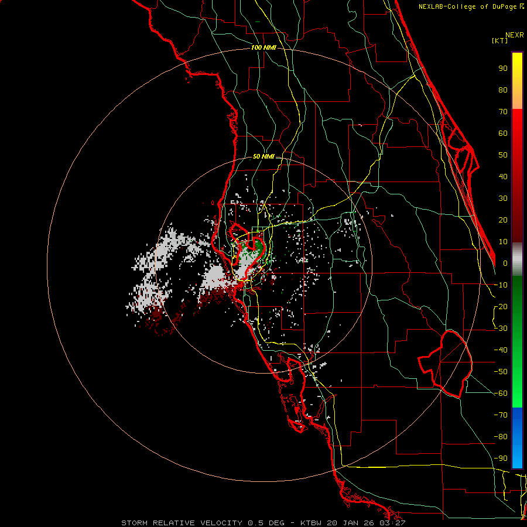Select the positive 90 value on the velocity scale

click(x=503, y=69)
